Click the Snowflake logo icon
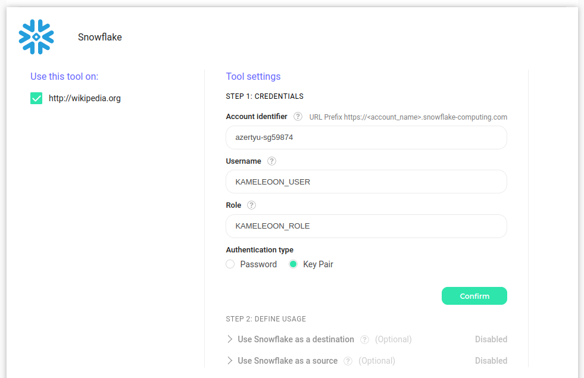The height and width of the screenshot is (378, 584). pos(36,37)
